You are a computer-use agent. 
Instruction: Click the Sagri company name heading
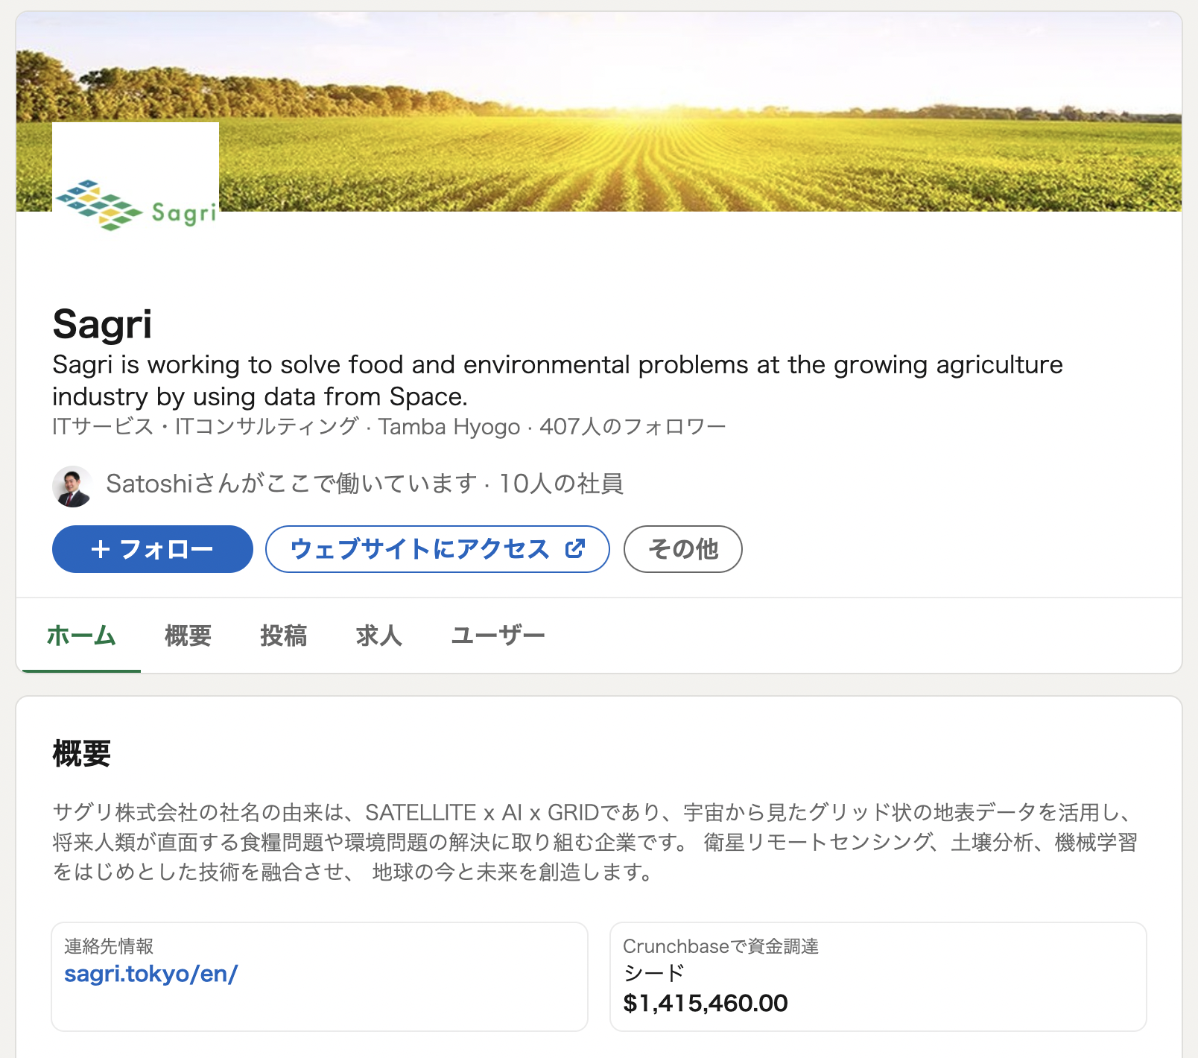pos(102,324)
